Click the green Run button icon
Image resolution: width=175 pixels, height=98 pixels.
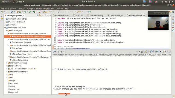point(30,12)
